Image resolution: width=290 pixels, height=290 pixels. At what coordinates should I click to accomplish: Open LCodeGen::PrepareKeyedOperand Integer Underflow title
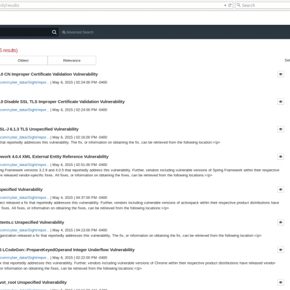pos(67,250)
